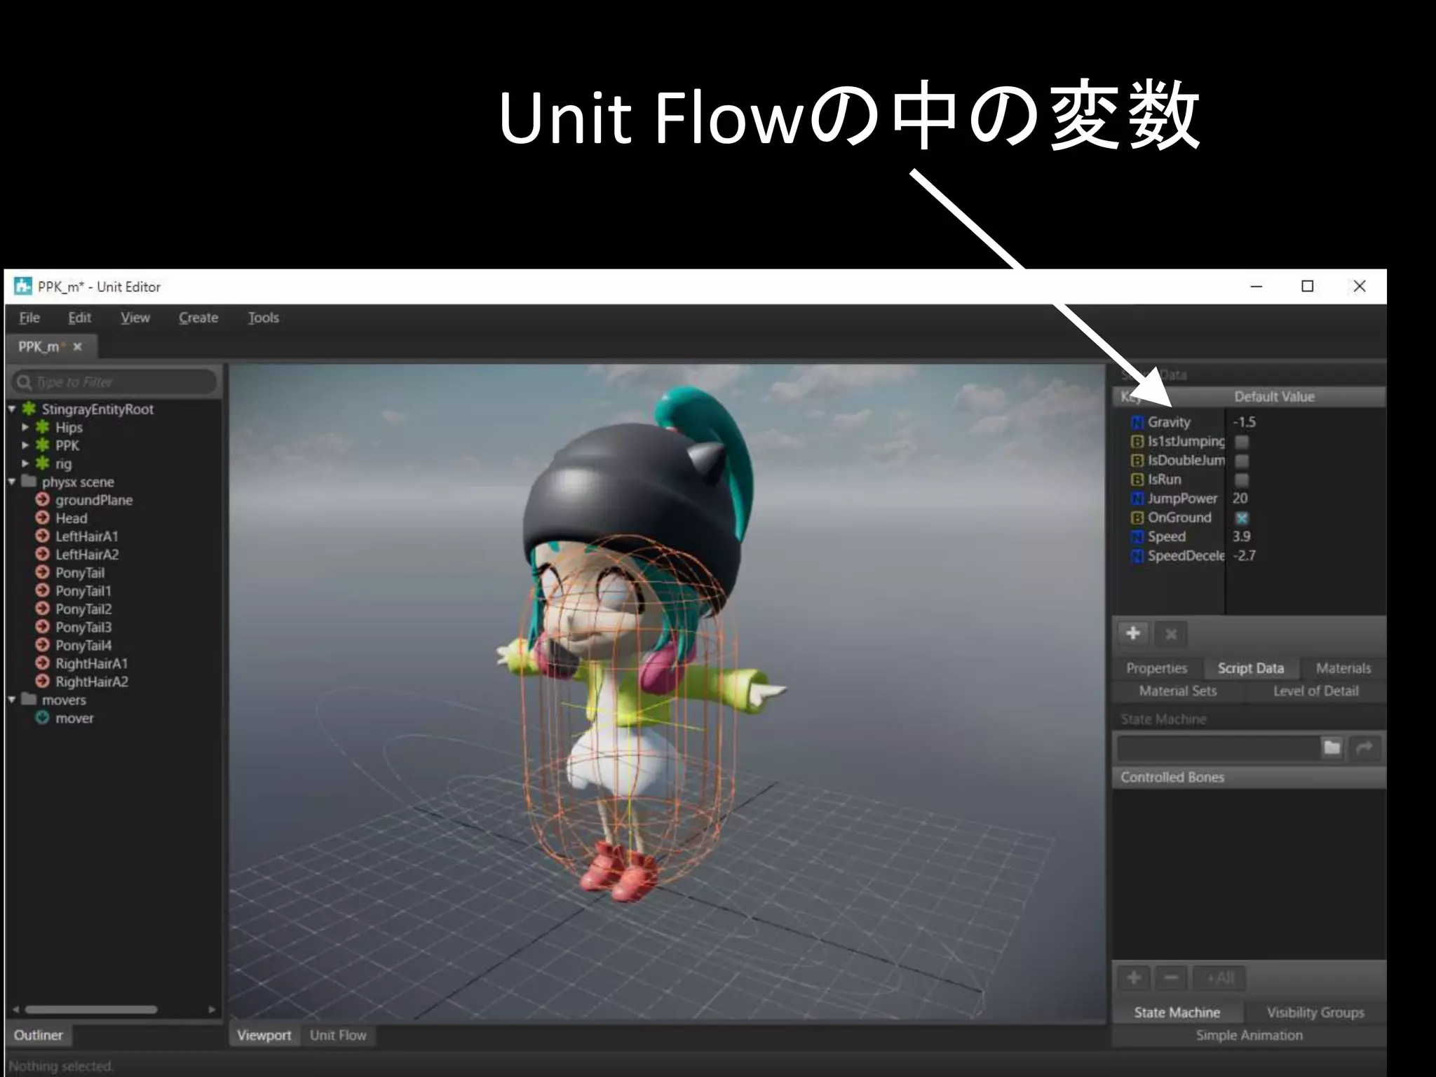Click the green icon beside Hips
Viewport: 1436px width, 1077px height.
(x=43, y=427)
